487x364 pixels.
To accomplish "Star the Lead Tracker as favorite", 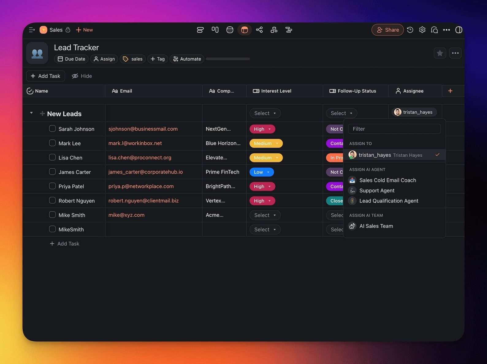I will pyautogui.click(x=440, y=53).
